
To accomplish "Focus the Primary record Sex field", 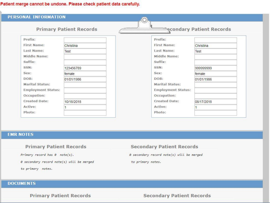I will point(85,74).
